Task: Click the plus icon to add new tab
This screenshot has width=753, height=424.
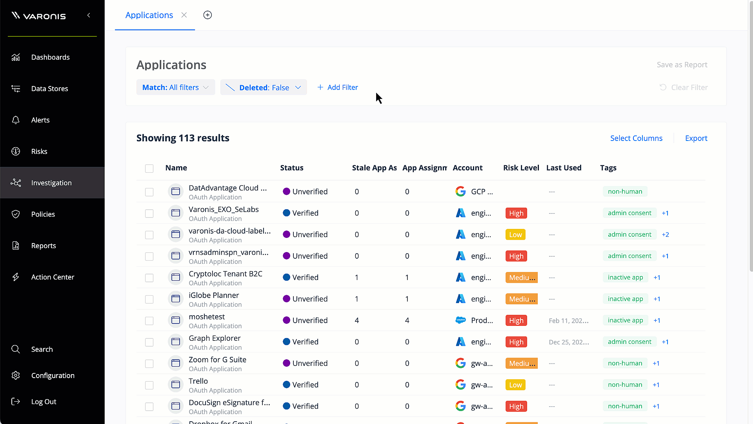Action: [x=207, y=15]
